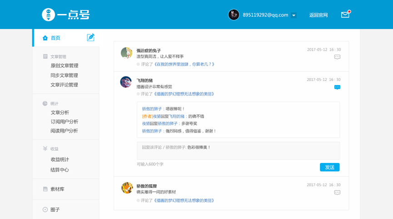This screenshot has height=219, width=393.
Task: Open the reply bubble on 骄傲的狐狸's comment
Action: point(337,192)
